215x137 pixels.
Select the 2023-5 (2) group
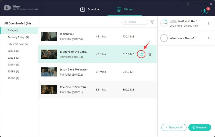point(13,58)
